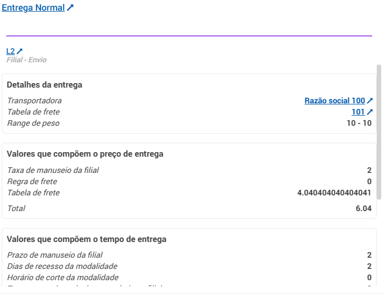The height and width of the screenshot is (297, 384).
Task: Click the Regra de frete label
Action: click(x=32, y=182)
